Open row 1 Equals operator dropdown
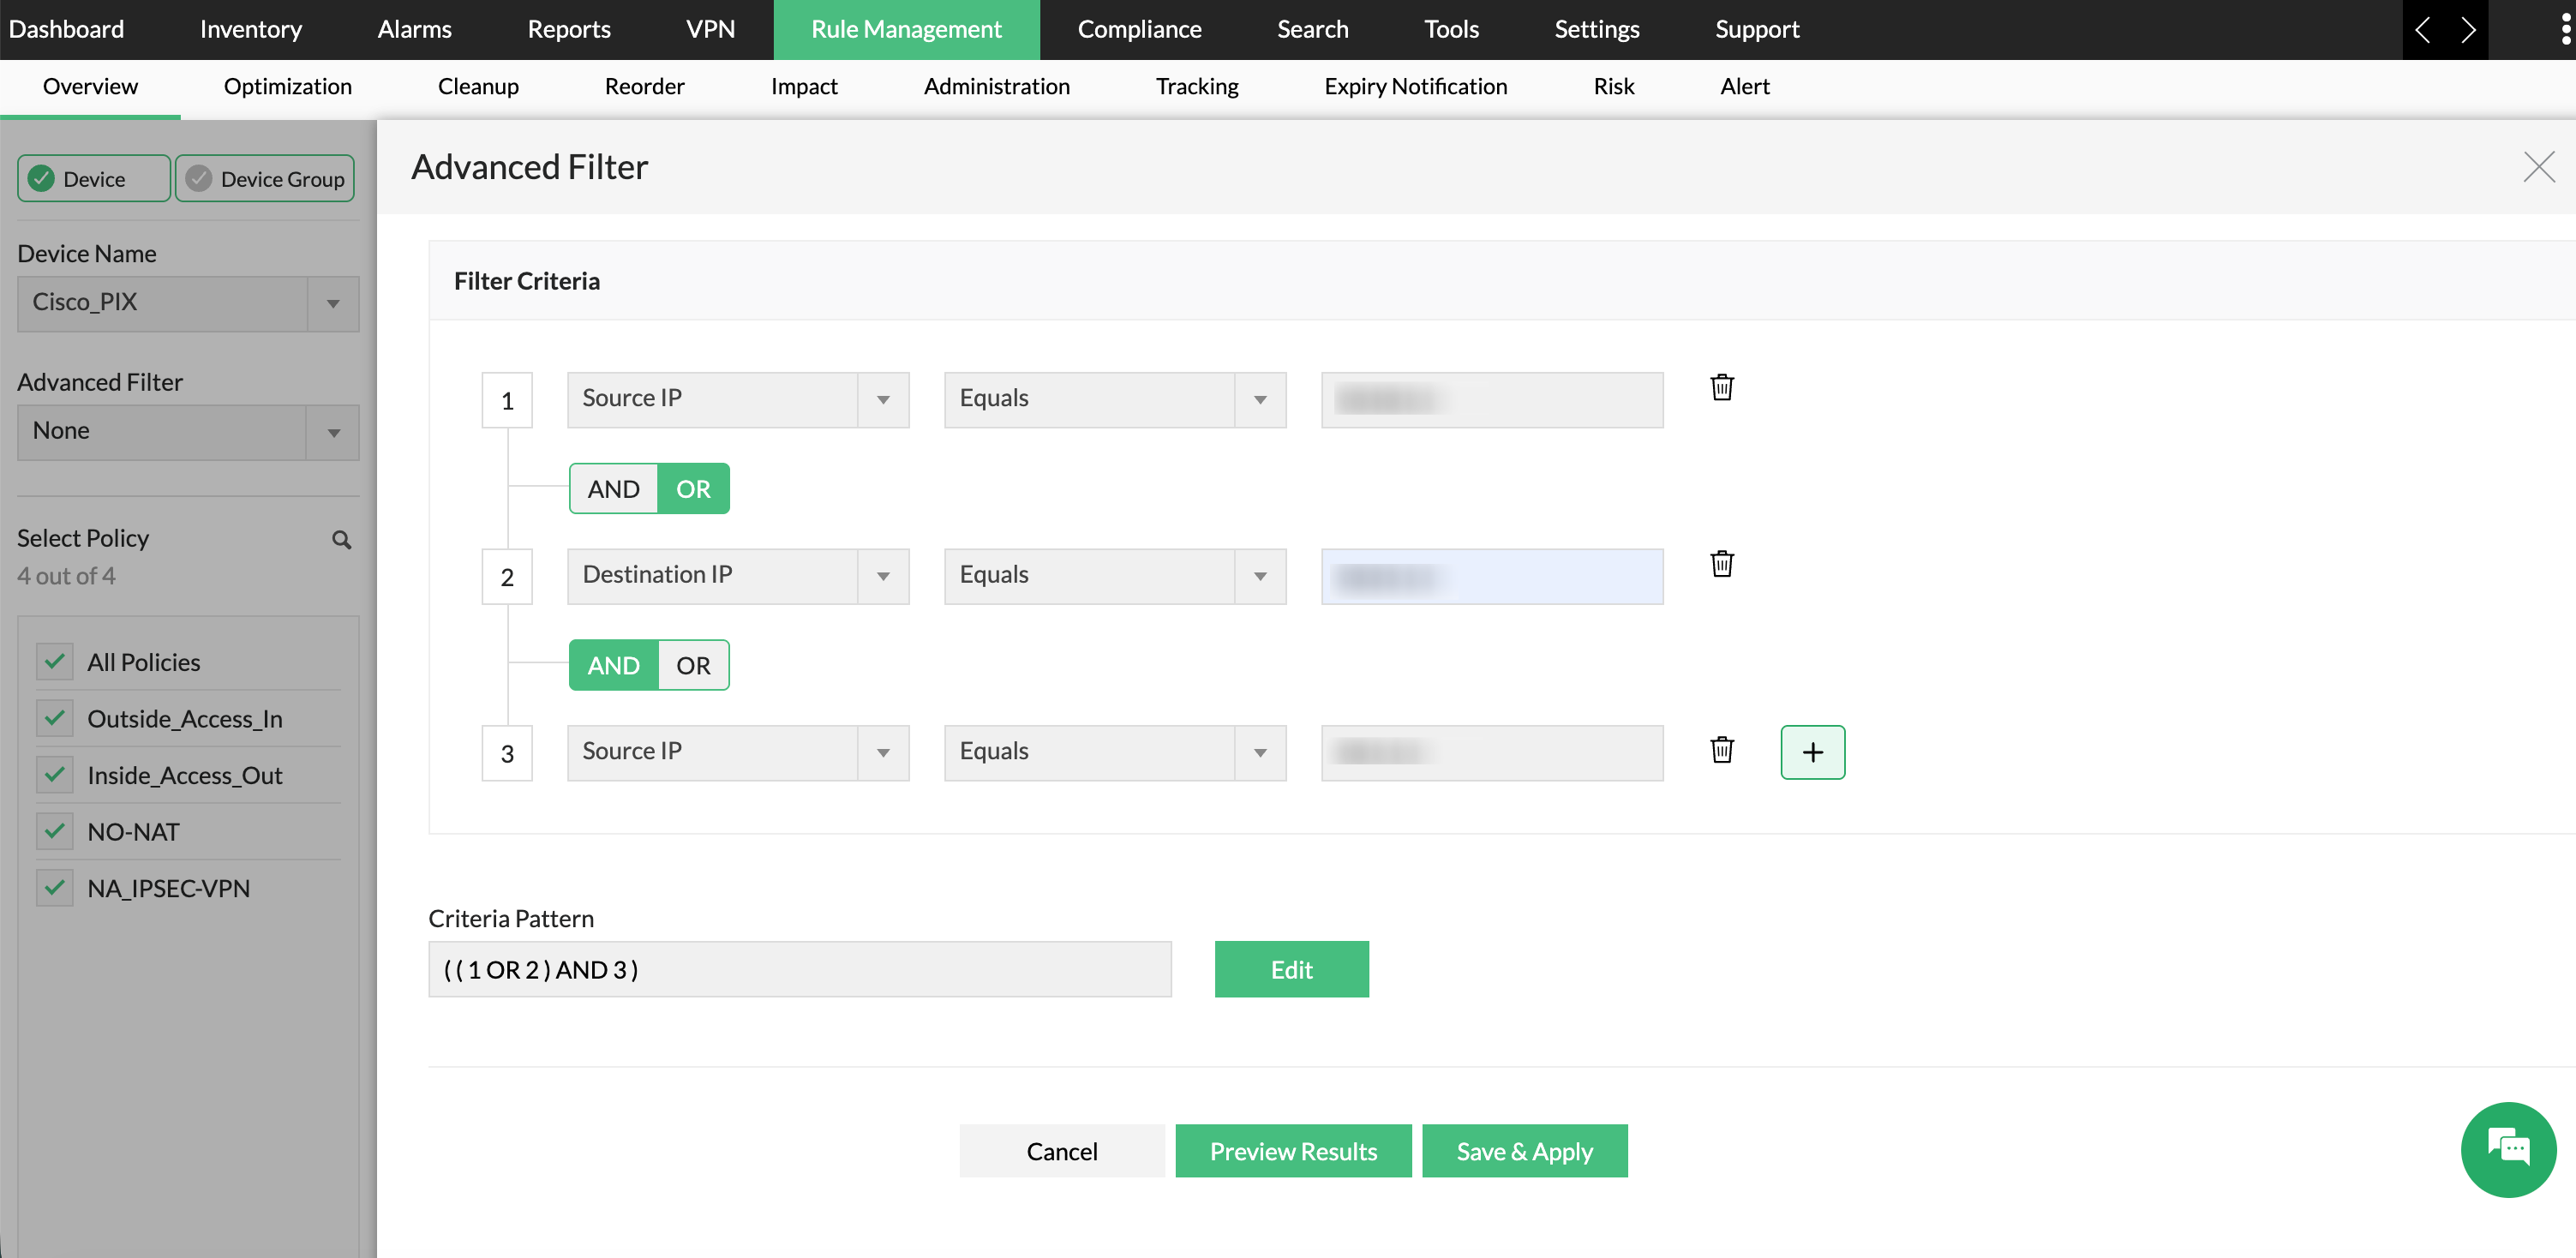This screenshot has width=2576, height=1258. [1115, 399]
